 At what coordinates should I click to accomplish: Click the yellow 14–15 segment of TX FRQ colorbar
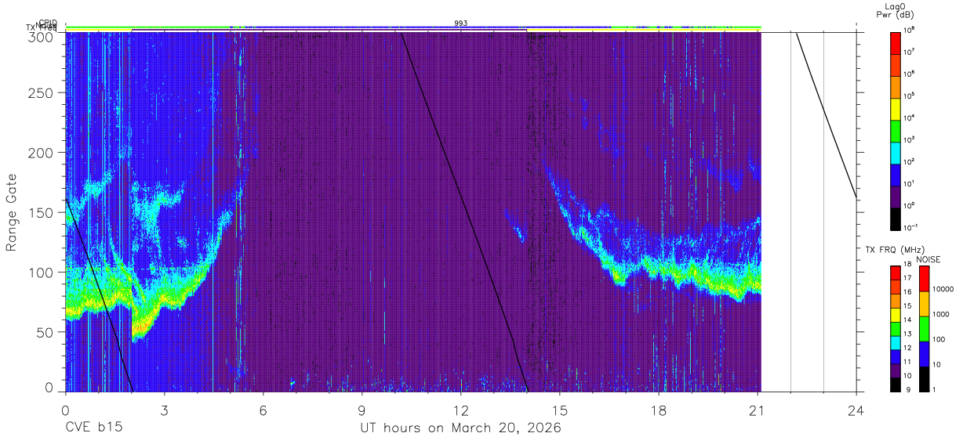pyautogui.click(x=896, y=314)
